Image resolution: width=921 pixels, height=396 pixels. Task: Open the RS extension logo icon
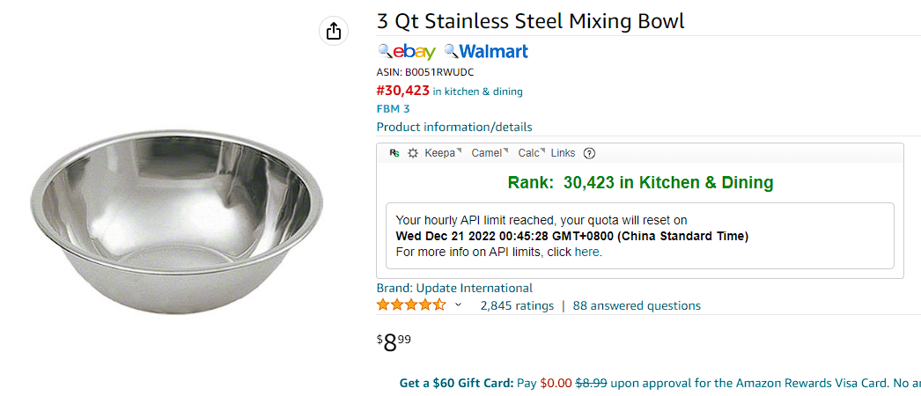394,153
